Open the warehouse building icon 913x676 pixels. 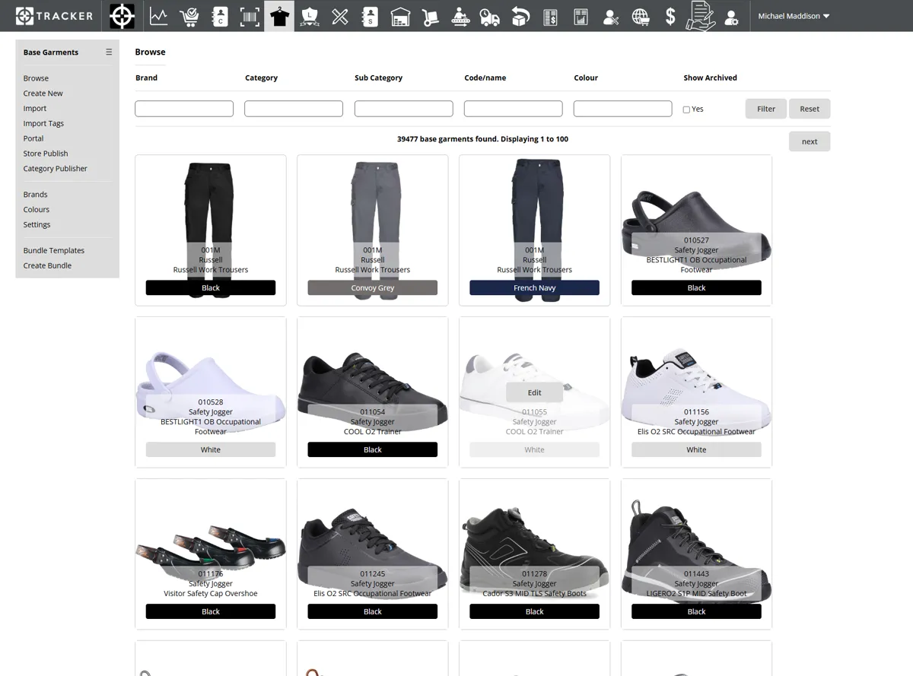400,16
